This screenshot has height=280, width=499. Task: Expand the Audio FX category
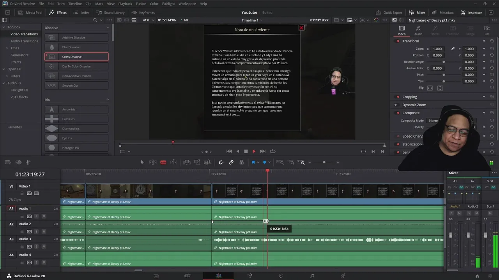(x=4, y=83)
